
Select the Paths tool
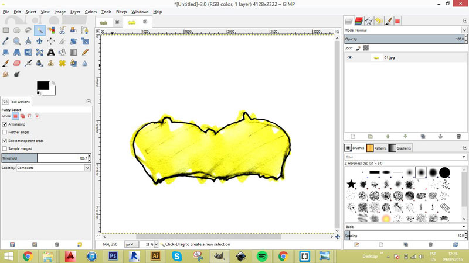tap(85, 30)
